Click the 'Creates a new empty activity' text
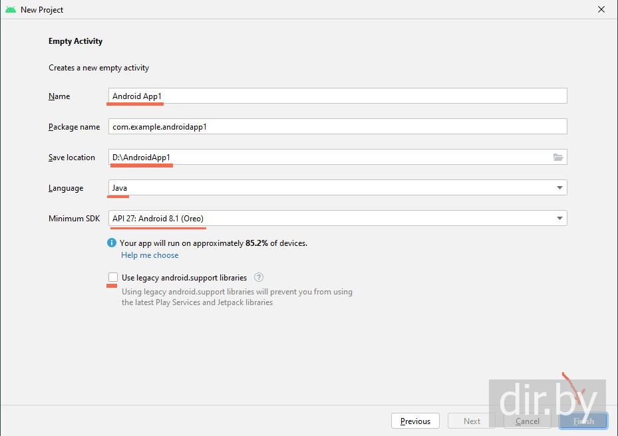This screenshot has width=618, height=436. click(99, 68)
